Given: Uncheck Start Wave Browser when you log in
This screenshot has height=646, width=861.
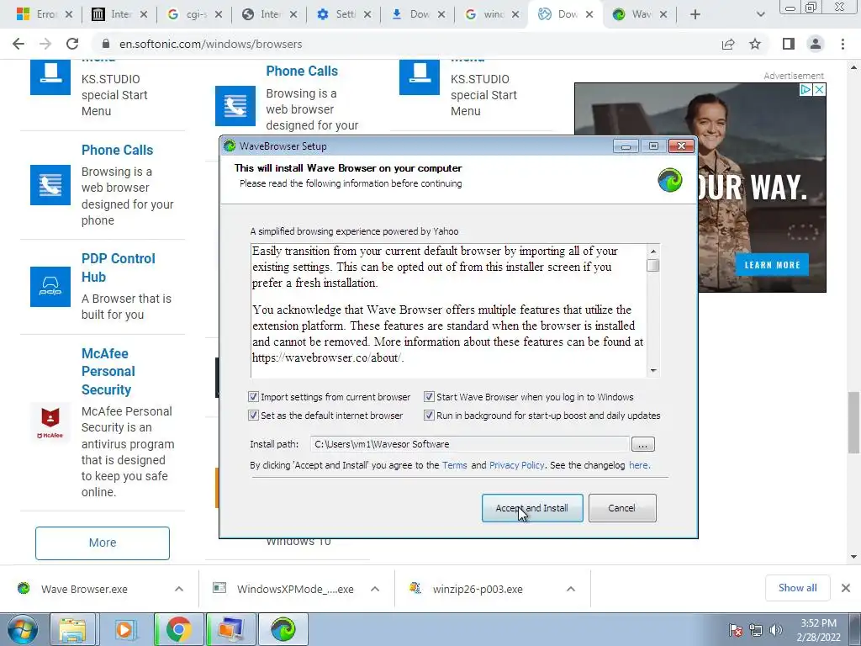Looking at the screenshot, I should point(429,397).
